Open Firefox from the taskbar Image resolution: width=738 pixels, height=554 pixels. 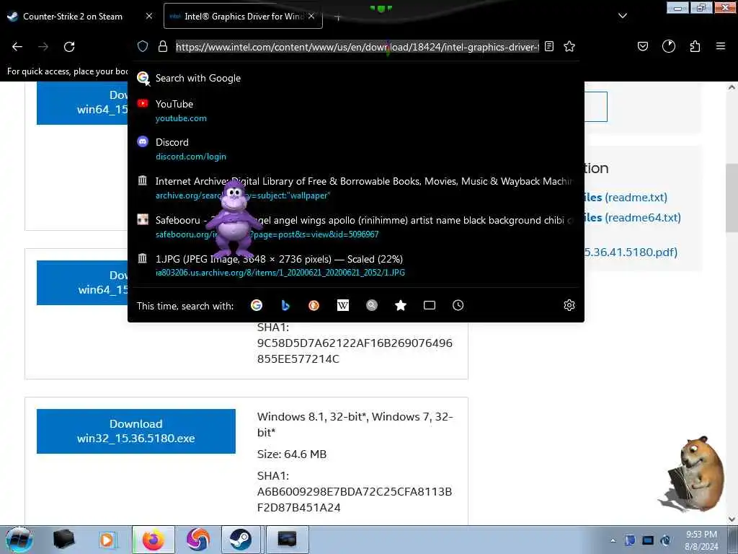154,540
